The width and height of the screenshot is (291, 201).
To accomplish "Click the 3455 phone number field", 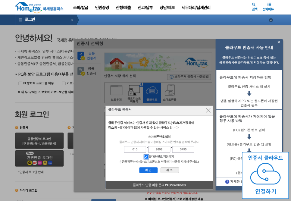I will [183, 149].
